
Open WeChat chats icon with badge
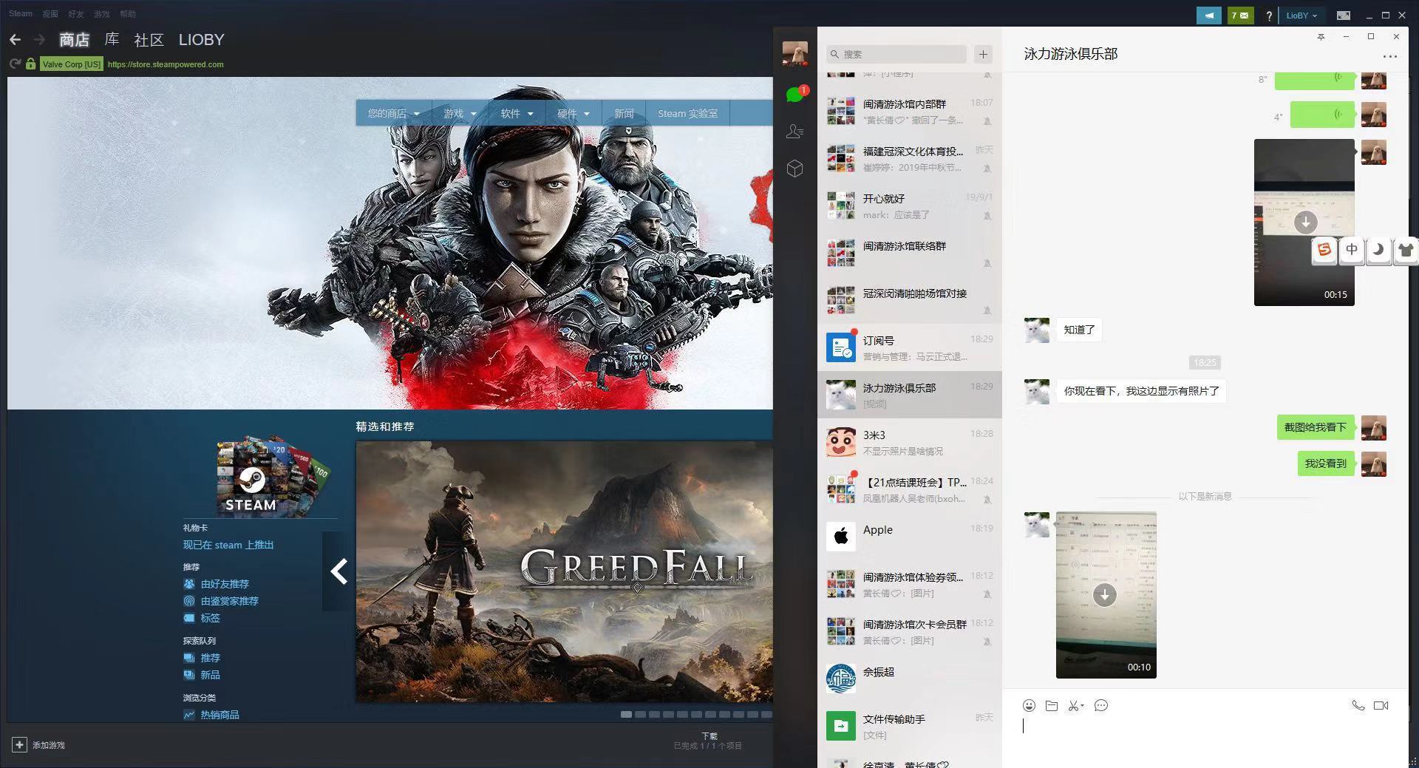[x=795, y=94]
